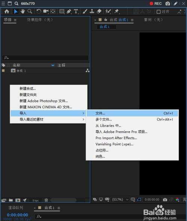Open the project flowchart icon
Screen dimensions: 187x221
pos(88,71)
